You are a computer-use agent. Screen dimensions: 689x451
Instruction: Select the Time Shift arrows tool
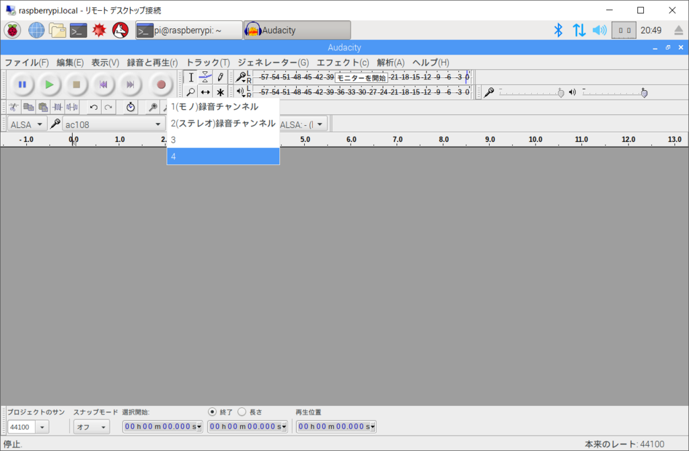pos(205,92)
